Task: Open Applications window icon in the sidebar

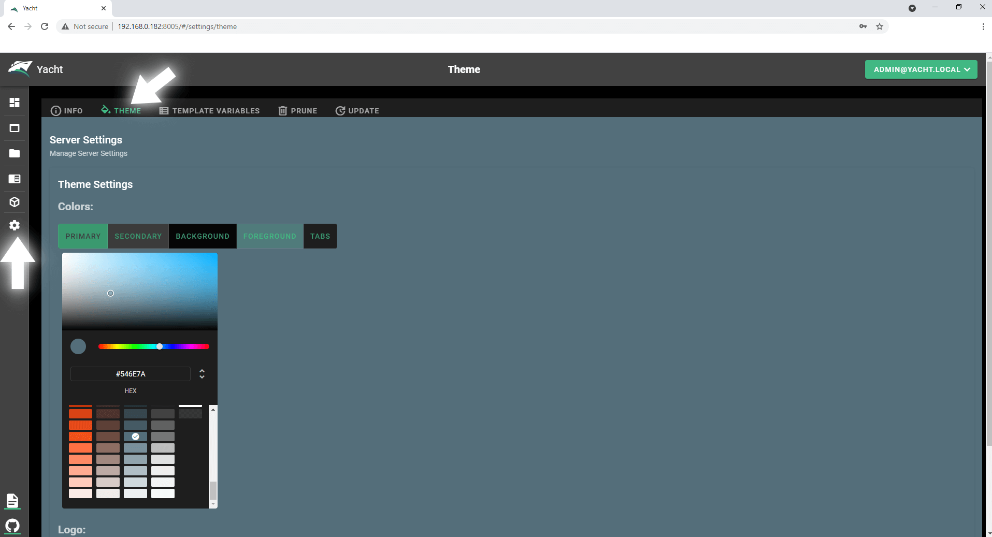Action: 15,128
